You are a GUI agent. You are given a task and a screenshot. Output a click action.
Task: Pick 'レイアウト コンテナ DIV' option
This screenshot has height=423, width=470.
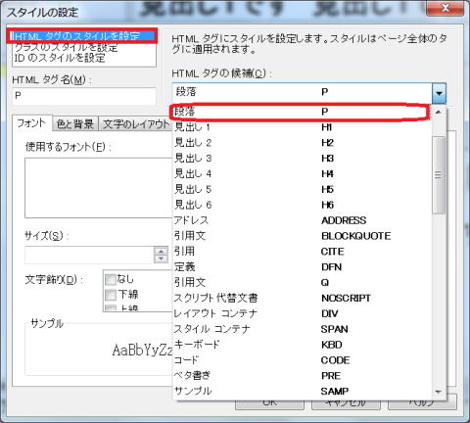pos(302,313)
